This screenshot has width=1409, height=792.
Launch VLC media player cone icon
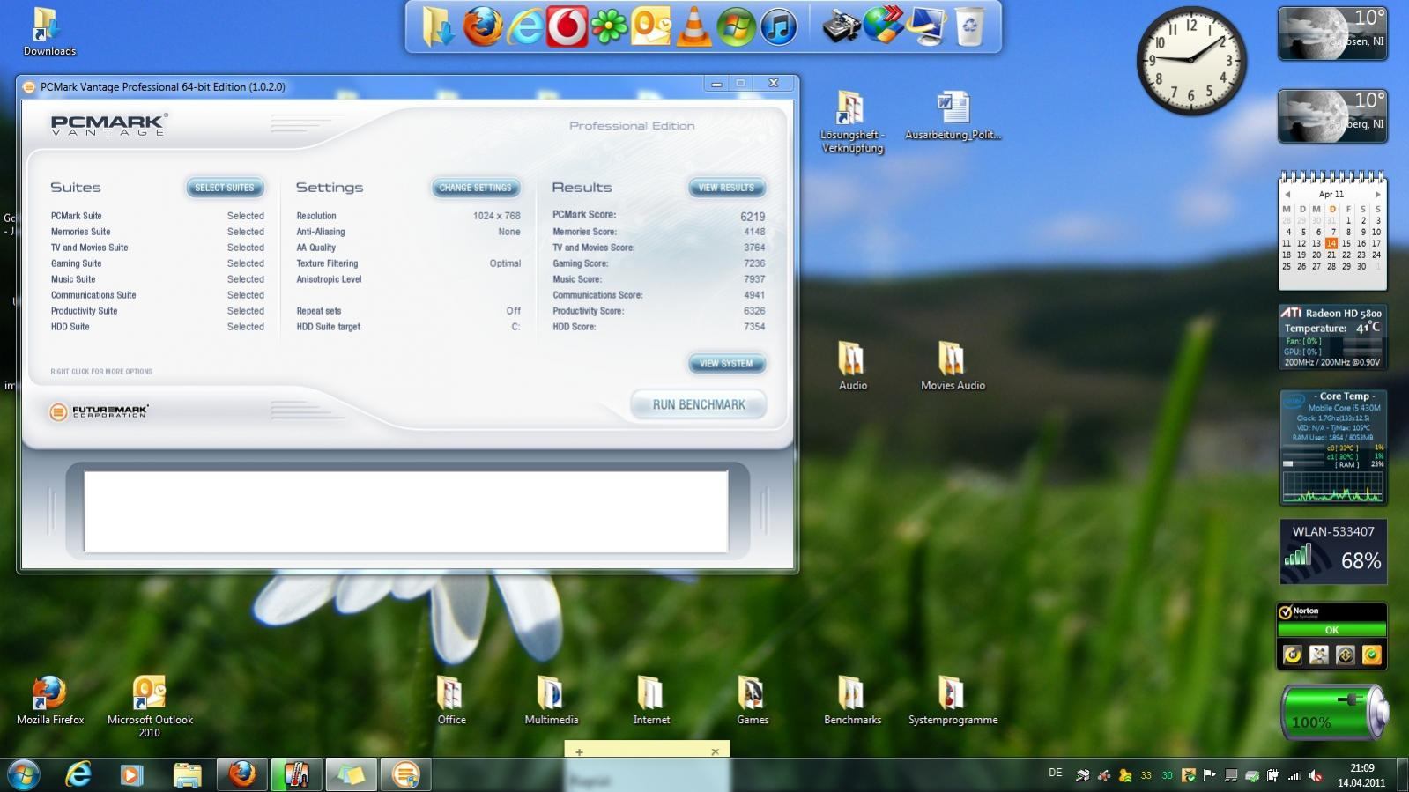click(693, 26)
